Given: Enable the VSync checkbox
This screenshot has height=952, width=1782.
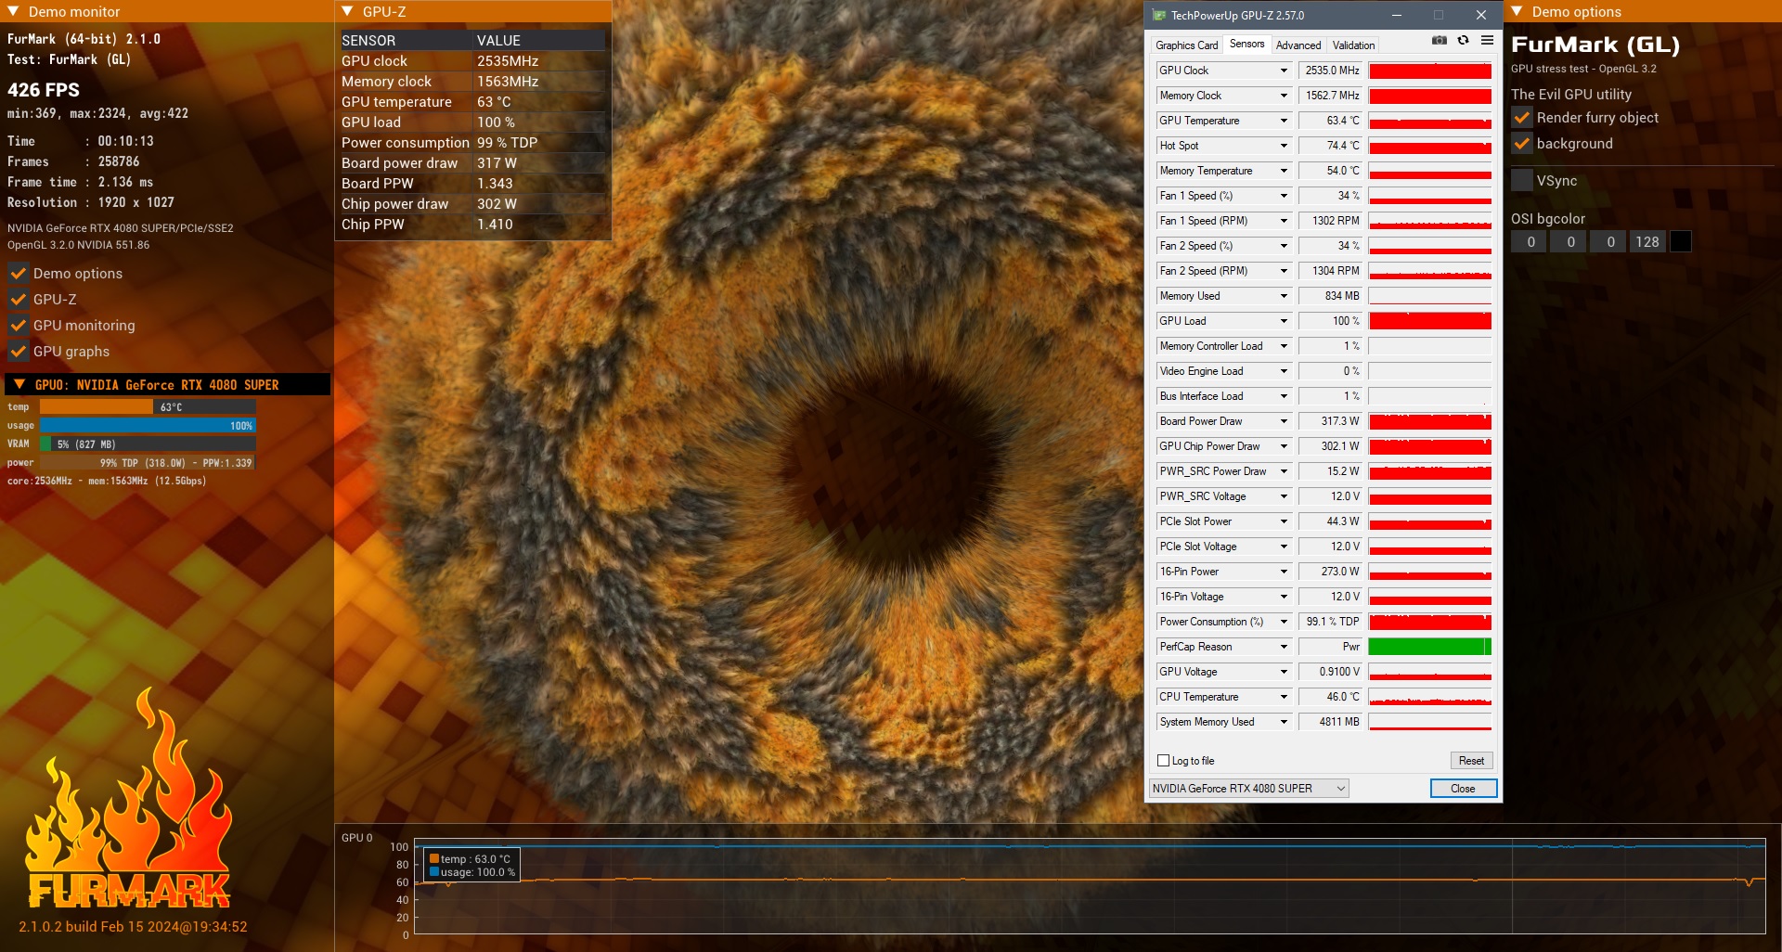Looking at the screenshot, I should (x=1521, y=181).
